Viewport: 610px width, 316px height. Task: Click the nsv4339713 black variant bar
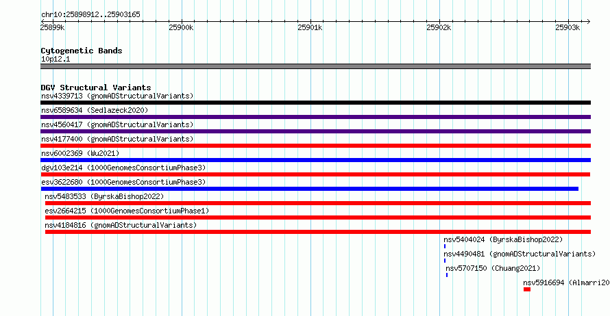click(315, 103)
